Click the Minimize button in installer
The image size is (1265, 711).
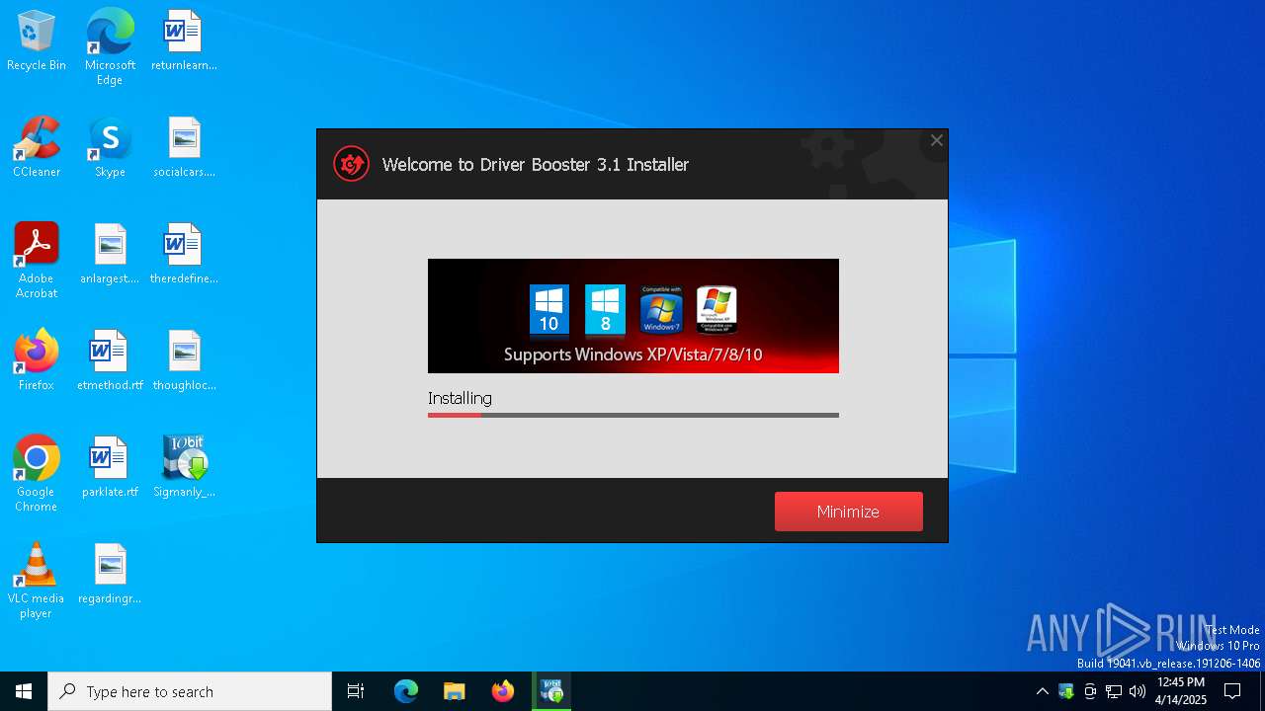848,512
